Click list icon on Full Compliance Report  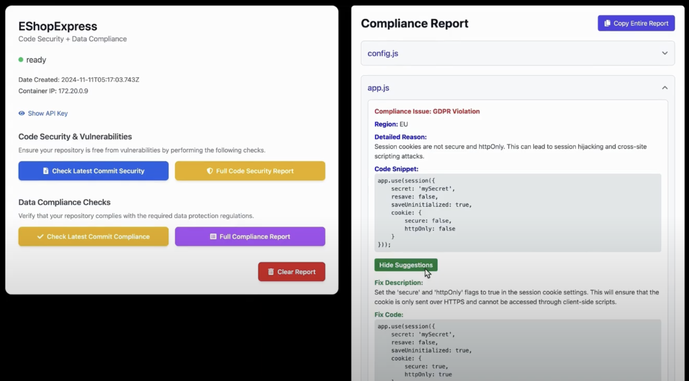click(x=213, y=236)
